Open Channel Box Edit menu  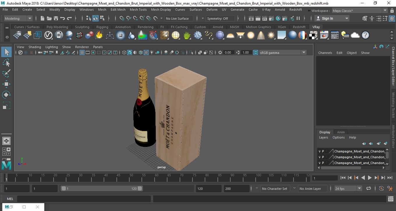(x=340, y=53)
